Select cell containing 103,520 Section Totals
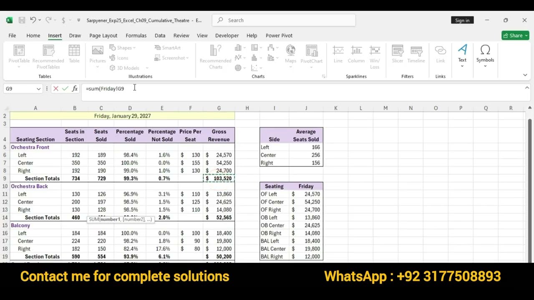 coord(219,178)
